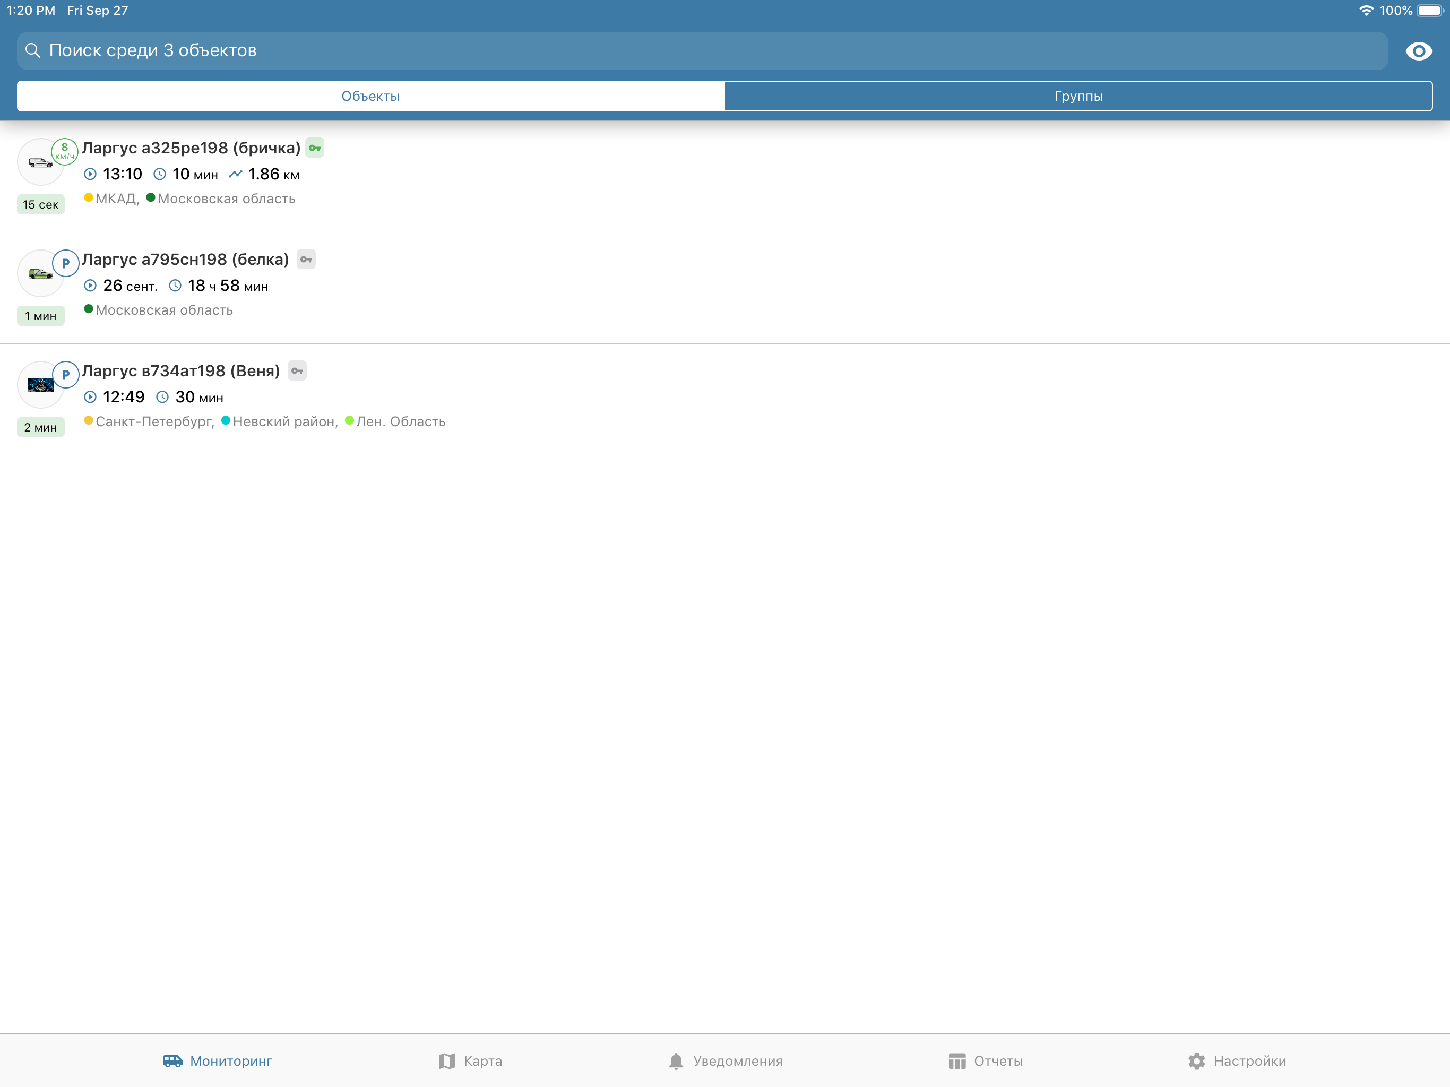Tap the cyan Невский район geofence dot
Screen dimensions: 1450x1087
click(226, 420)
